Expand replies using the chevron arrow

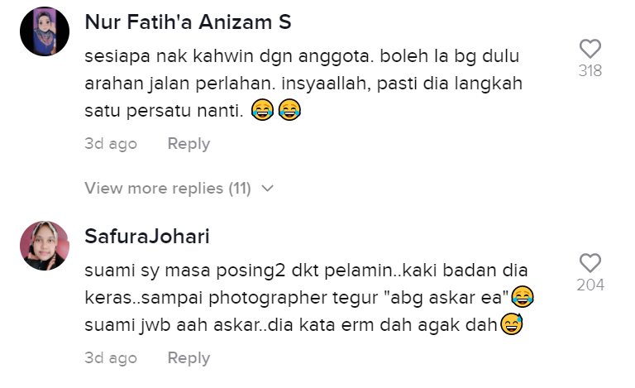coord(267,189)
